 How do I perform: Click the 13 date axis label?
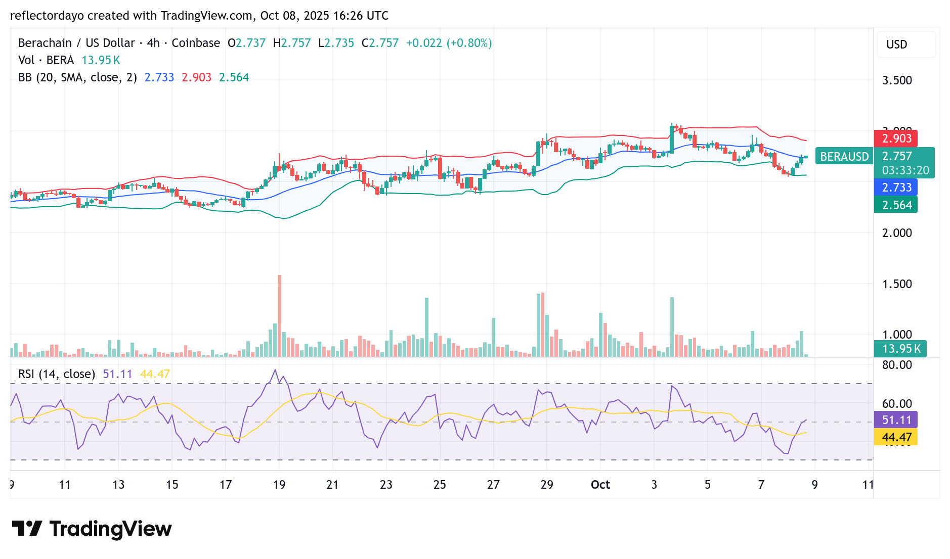pyautogui.click(x=118, y=485)
